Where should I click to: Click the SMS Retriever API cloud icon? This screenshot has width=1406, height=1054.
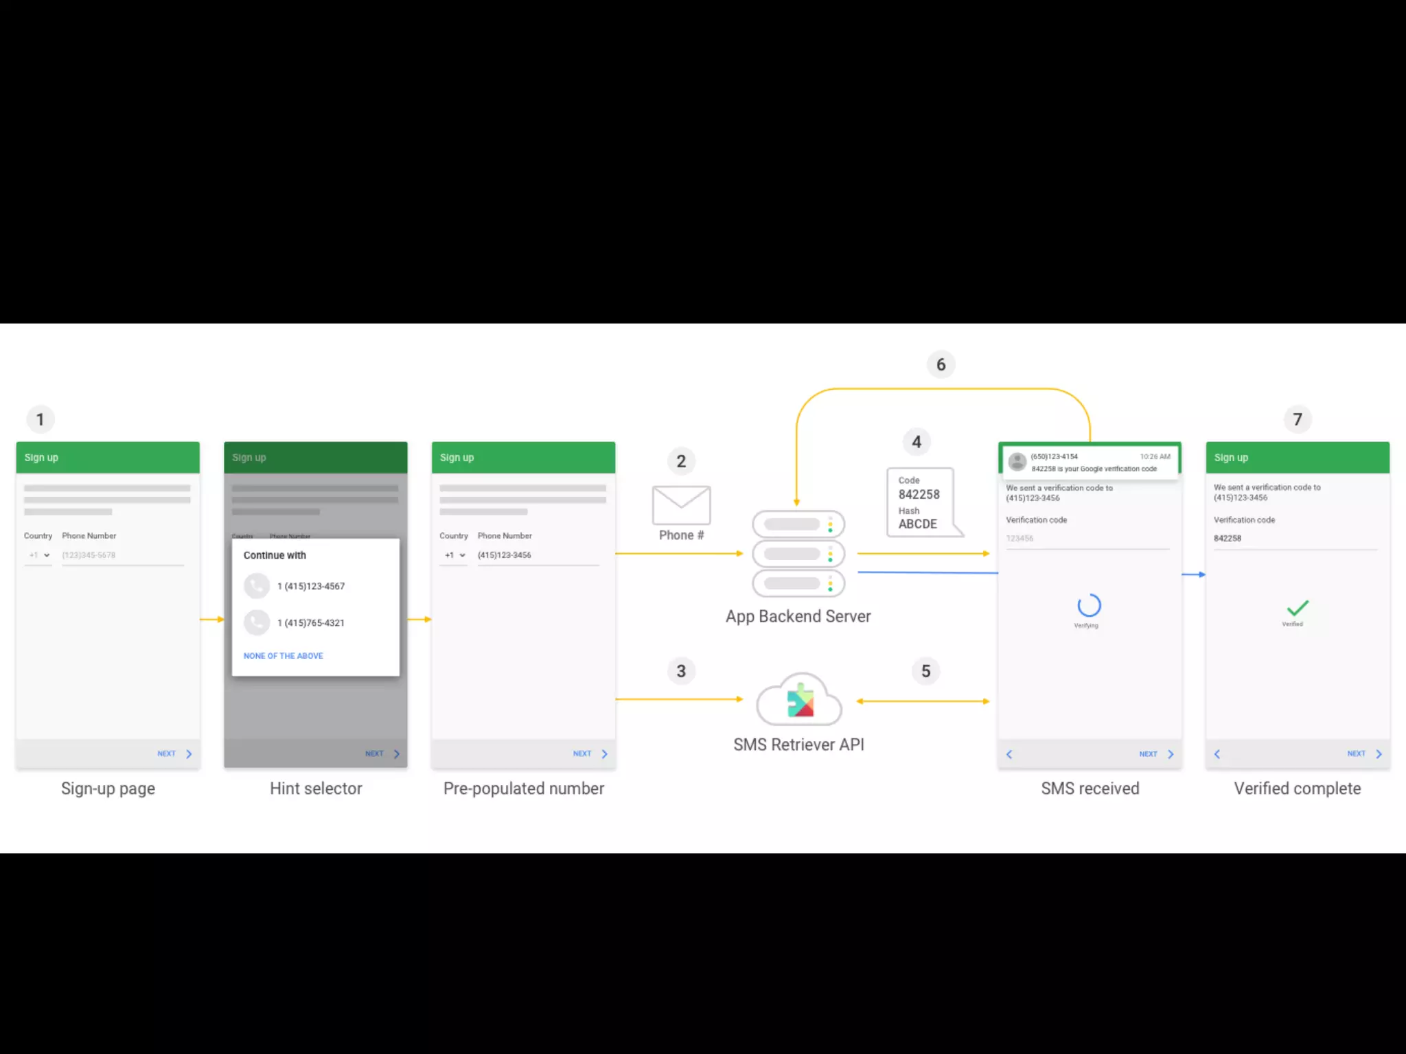(799, 701)
